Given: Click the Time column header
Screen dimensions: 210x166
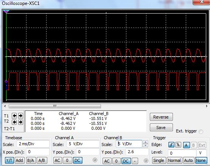Looking at the screenshot, I should pos(38,114).
